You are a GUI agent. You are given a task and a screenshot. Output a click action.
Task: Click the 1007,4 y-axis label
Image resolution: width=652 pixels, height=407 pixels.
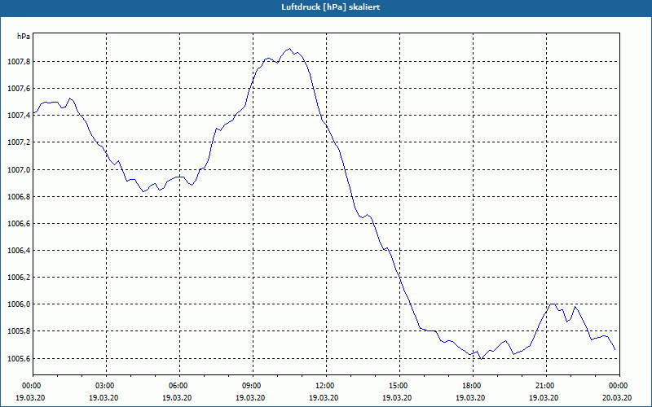pyautogui.click(x=19, y=116)
